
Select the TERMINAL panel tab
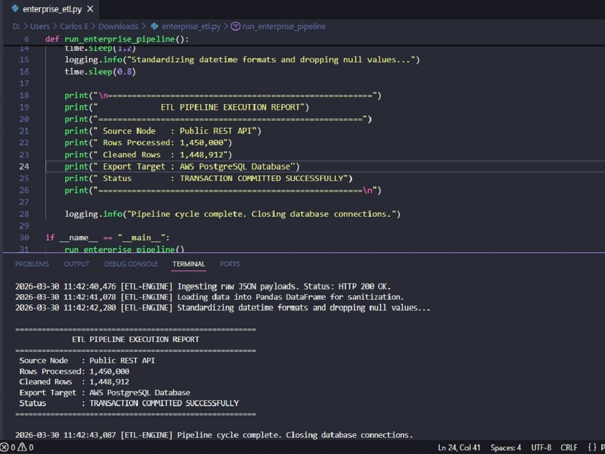coord(189,264)
